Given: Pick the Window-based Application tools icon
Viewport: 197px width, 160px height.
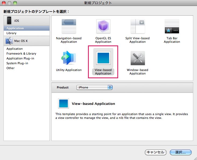Looking at the screenshot, I should tap(138, 58).
